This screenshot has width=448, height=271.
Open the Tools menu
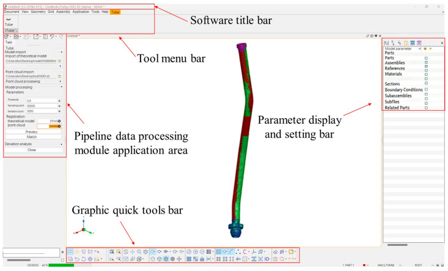[x=95, y=12]
